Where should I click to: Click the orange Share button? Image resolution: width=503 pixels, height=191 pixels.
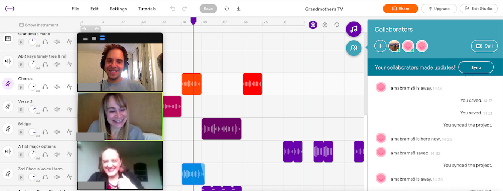[x=400, y=9]
